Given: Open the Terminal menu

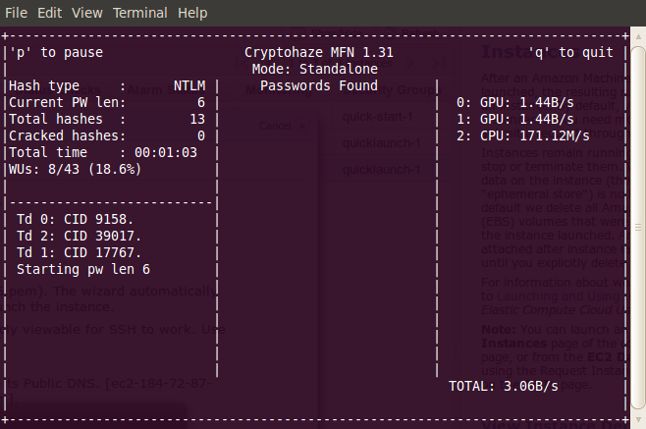Looking at the screenshot, I should 139,13.
